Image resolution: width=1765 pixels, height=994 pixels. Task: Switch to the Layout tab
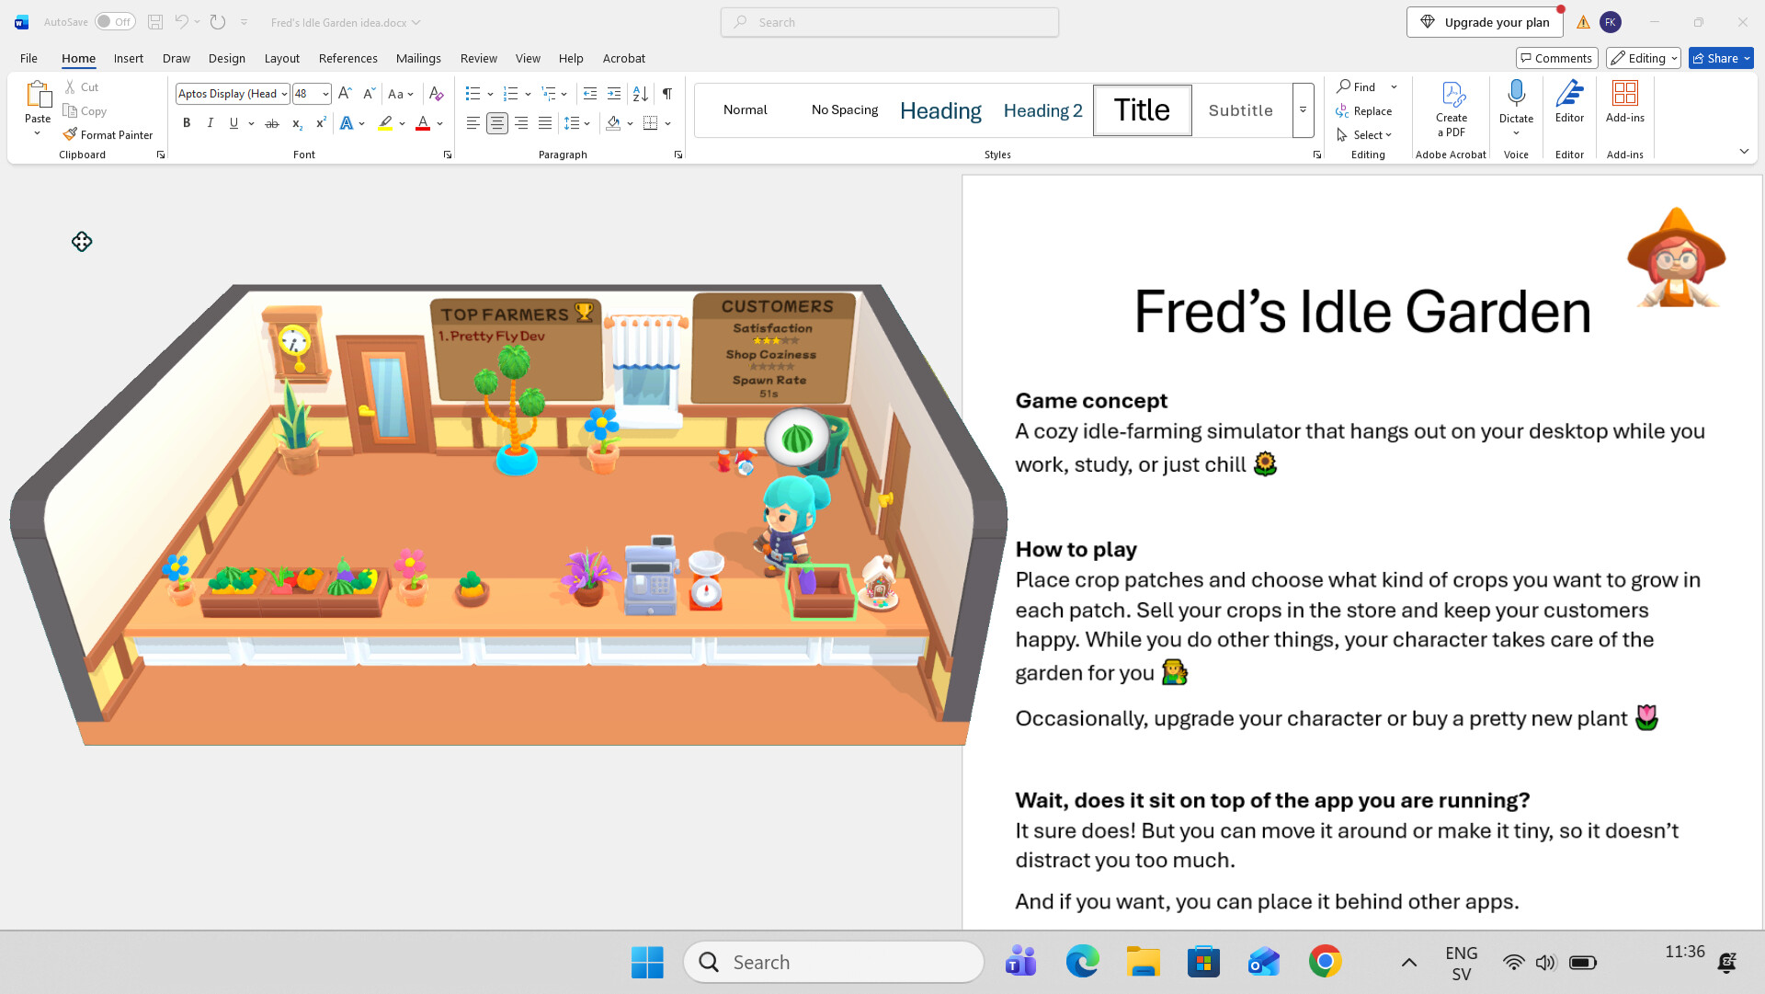tap(282, 58)
